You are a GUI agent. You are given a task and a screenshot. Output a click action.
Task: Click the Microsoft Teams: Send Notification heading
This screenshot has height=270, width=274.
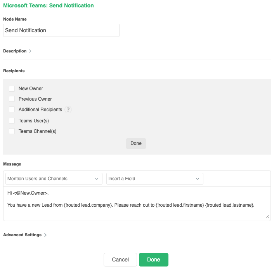click(x=49, y=5)
